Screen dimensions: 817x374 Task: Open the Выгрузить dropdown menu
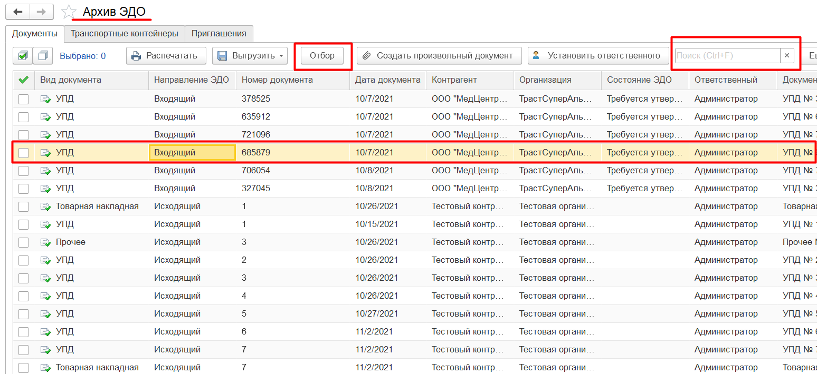click(x=250, y=55)
